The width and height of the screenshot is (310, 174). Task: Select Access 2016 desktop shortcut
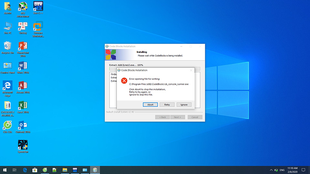23,87
